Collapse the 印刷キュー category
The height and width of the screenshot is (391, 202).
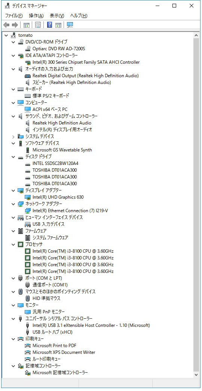click(x=13, y=339)
